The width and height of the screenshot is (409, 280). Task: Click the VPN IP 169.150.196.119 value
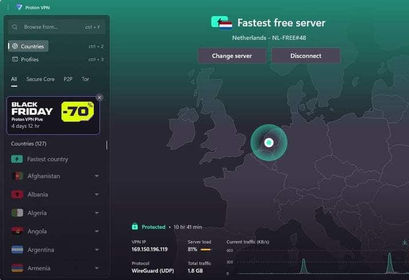click(150, 249)
